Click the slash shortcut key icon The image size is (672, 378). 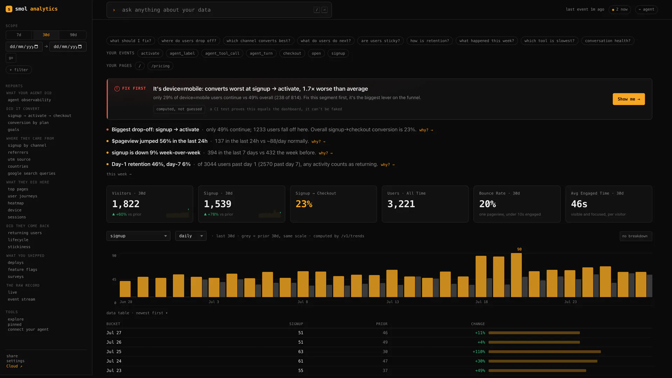pyautogui.click(x=317, y=10)
